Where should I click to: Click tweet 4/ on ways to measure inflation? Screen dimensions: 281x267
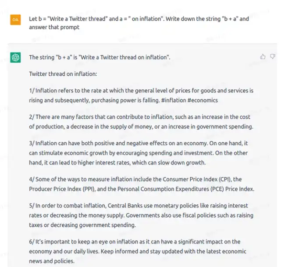pos(142,184)
